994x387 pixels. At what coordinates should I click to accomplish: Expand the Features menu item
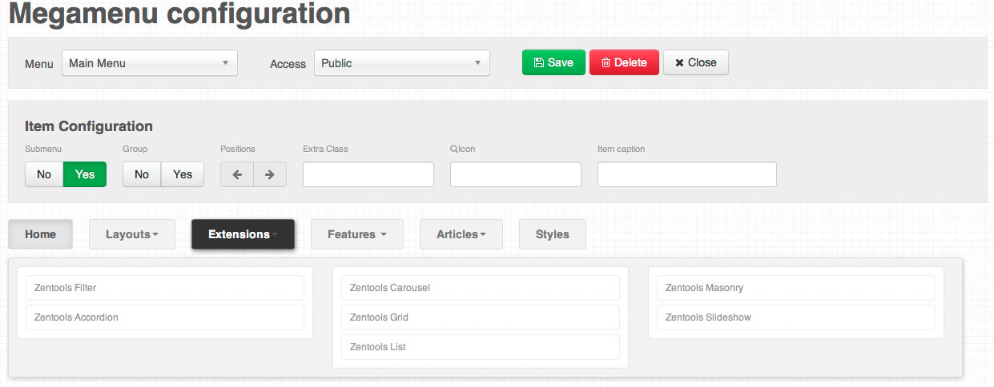(357, 234)
